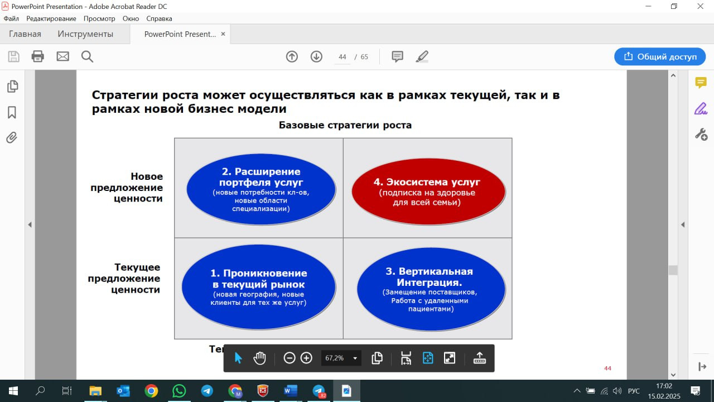Send file by email envelope icon

tap(62, 56)
